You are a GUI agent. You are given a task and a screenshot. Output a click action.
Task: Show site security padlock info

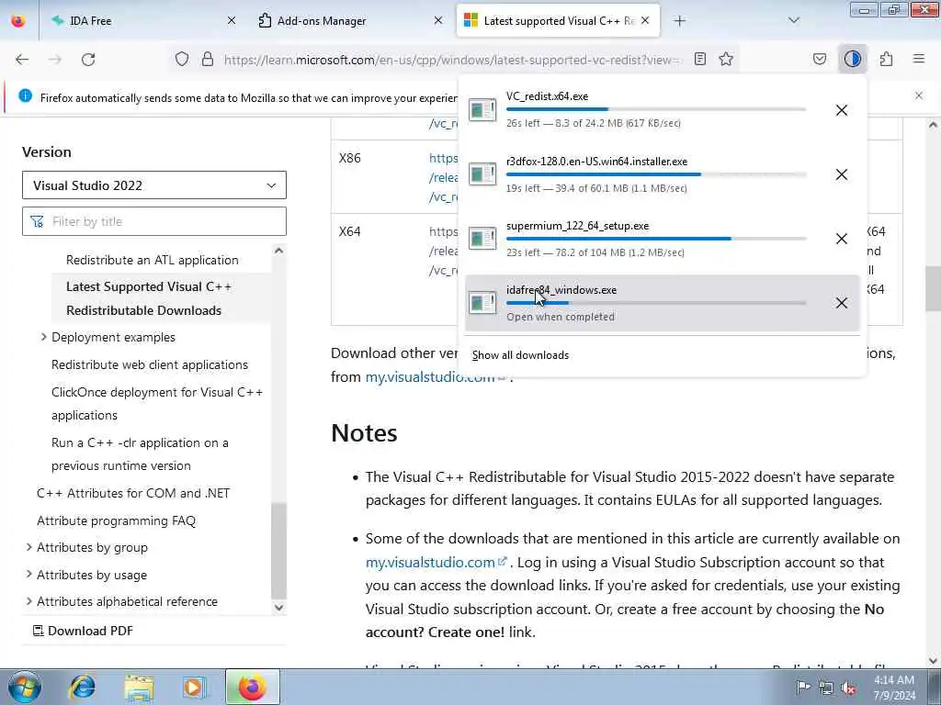click(208, 59)
